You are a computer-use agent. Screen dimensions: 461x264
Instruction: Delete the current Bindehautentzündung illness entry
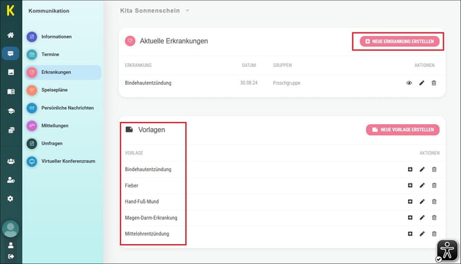pyautogui.click(x=433, y=83)
